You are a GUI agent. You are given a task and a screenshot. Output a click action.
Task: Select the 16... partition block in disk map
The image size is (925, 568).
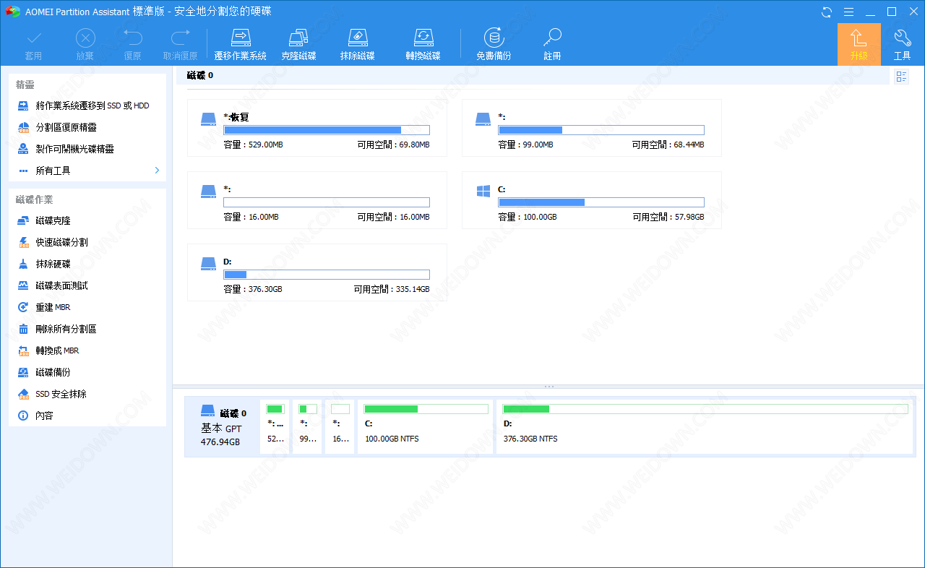[340, 427]
